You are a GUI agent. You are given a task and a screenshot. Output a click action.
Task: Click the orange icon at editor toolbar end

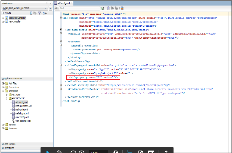tap(122, 8)
